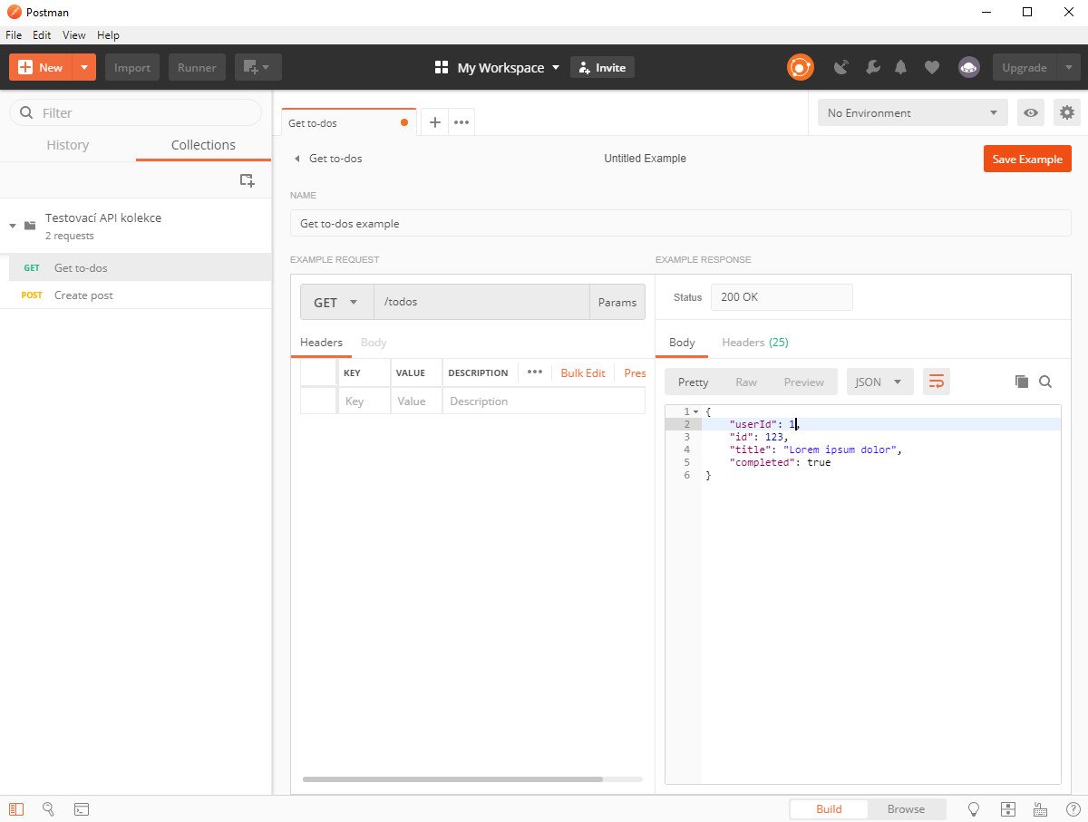Copy the response body to clipboard
Viewport: 1088px width, 822px height.
(1022, 382)
